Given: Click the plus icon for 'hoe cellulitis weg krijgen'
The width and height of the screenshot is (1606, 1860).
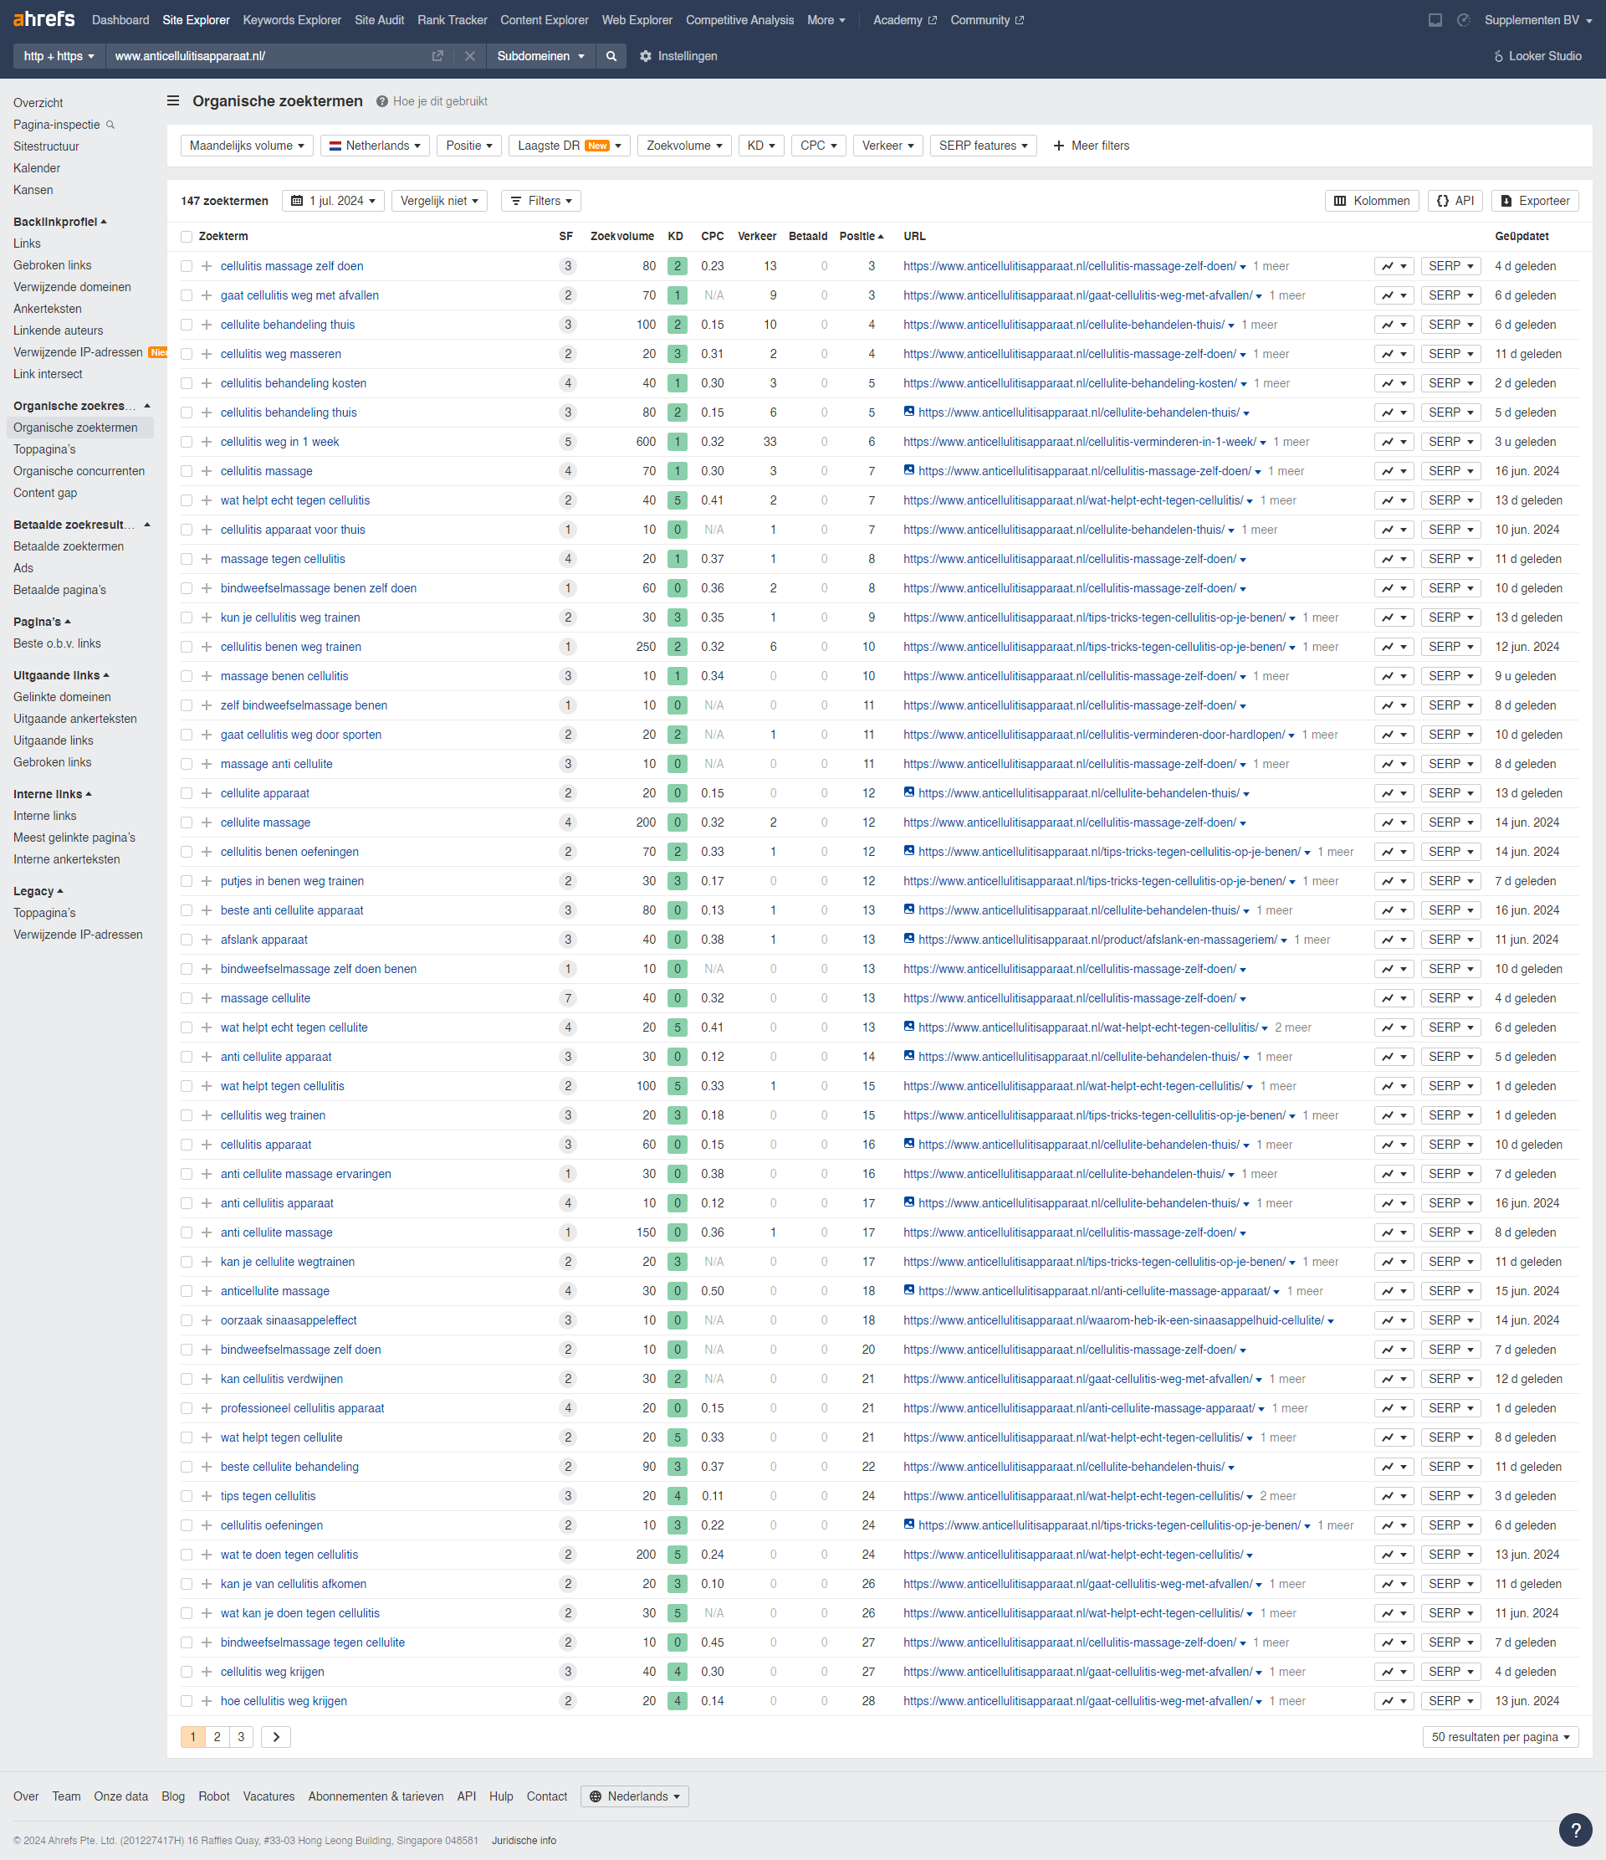Looking at the screenshot, I should coord(207,1701).
